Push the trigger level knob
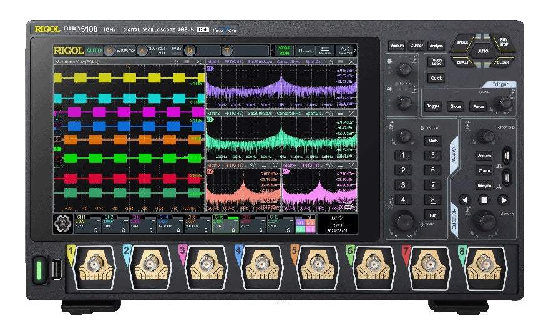556x321 pixels. tap(503, 104)
